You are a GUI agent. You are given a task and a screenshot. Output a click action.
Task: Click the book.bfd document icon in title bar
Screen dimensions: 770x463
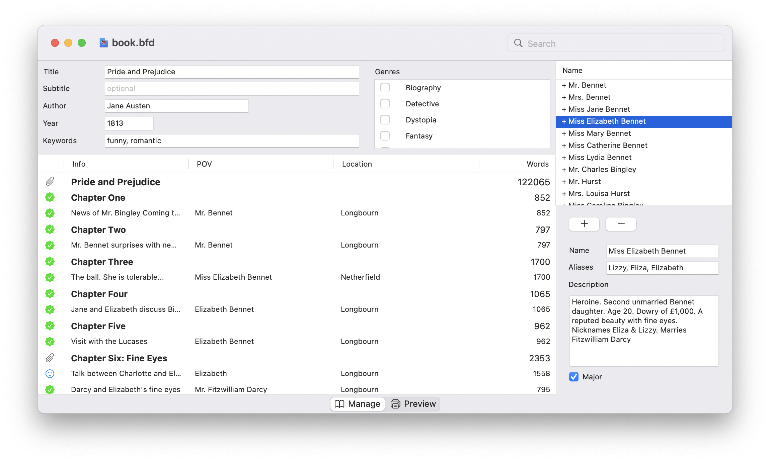(104, 43)
